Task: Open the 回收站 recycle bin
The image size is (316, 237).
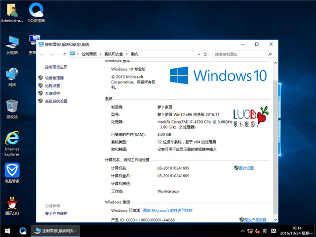Action: coord(12,109)
